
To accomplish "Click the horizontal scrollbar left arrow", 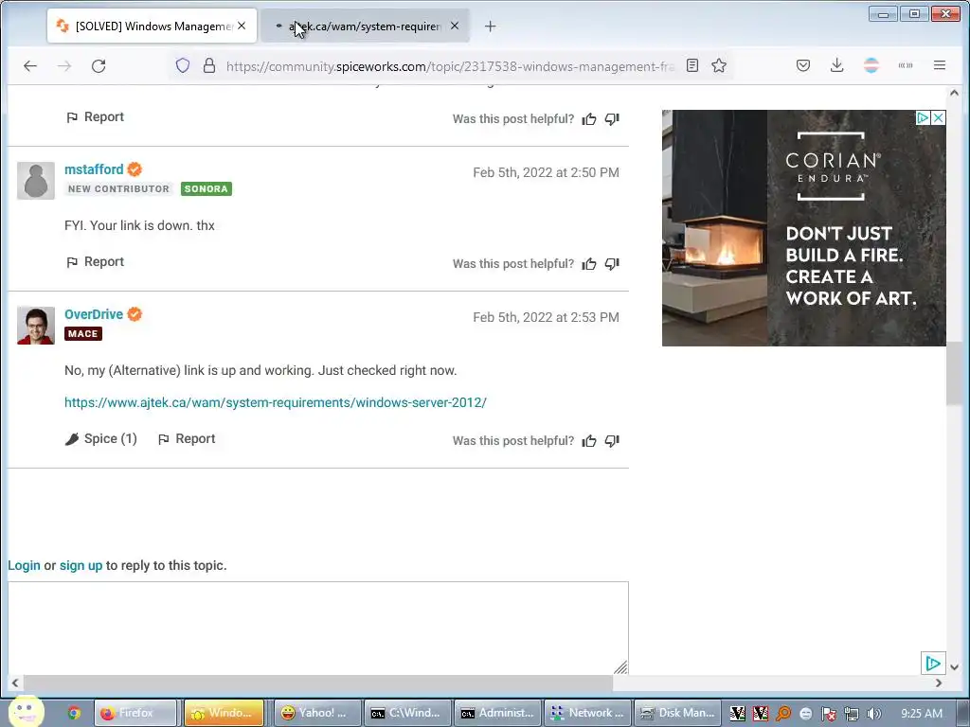I will (x=15, y=683).
